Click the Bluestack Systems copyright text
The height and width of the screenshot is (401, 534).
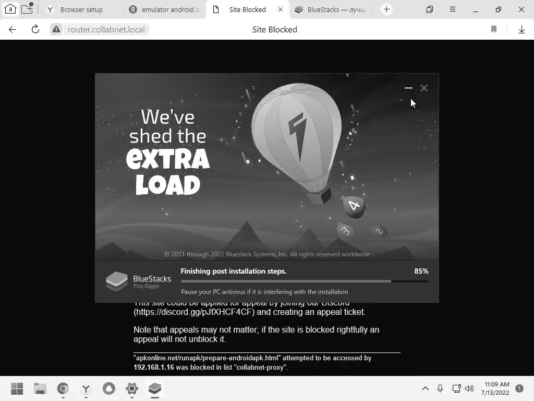tap(266, 254)
